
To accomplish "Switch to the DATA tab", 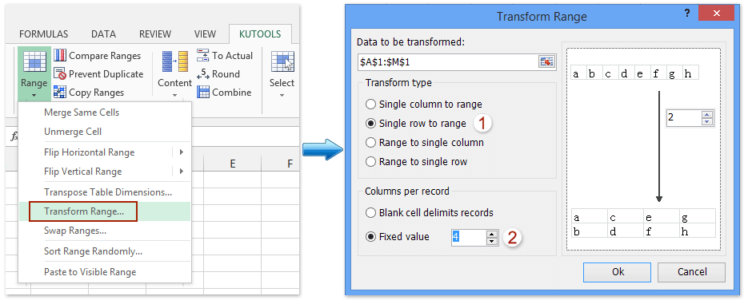I will (103, 34).
